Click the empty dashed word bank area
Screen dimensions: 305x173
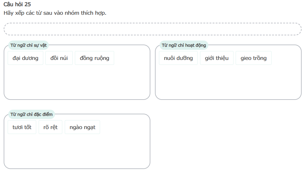click(152, 29)
